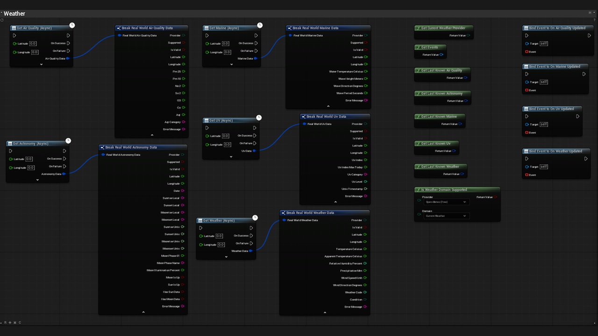Click the Weather Code output pin
The image size is (598, 336).
(365, 292)
